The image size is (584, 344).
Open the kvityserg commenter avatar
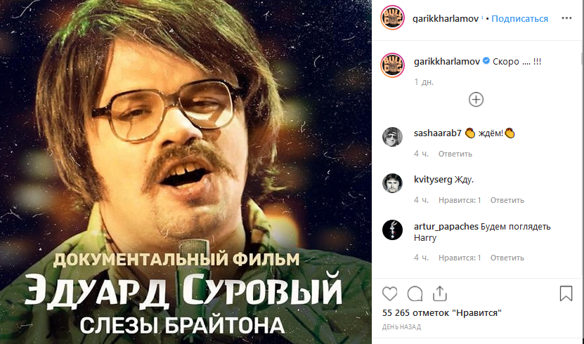point(393,183)
